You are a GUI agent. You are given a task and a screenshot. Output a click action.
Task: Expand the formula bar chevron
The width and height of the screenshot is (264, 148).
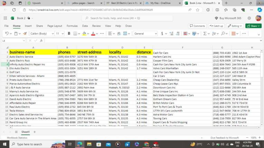tap(261, 41)
